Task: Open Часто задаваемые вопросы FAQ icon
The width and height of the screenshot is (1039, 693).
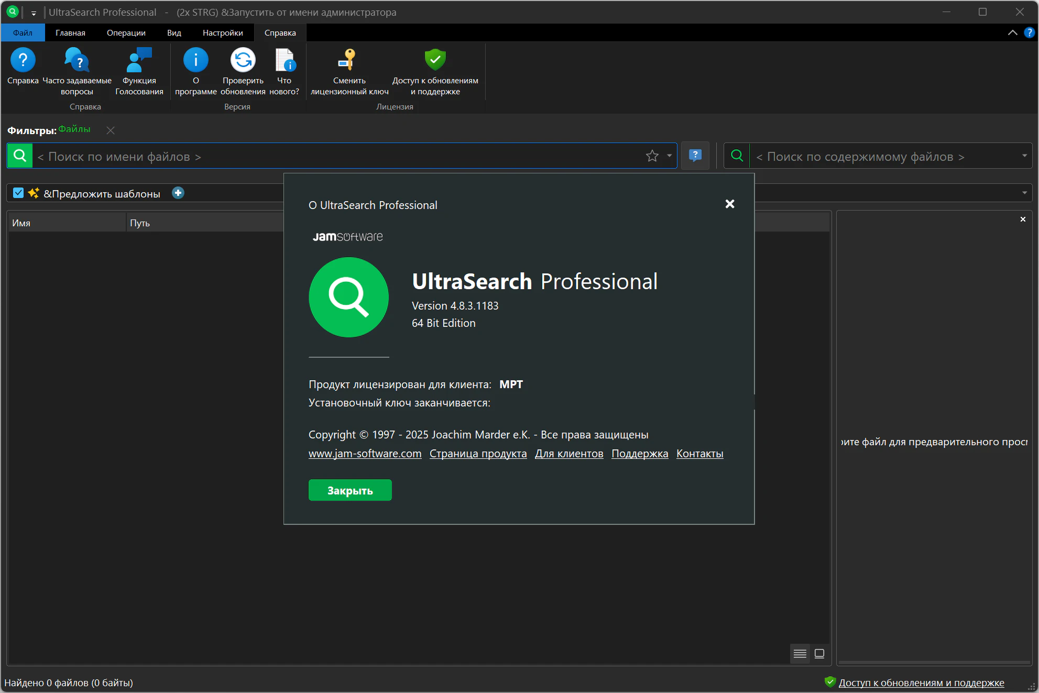Action: pos(76,60)
